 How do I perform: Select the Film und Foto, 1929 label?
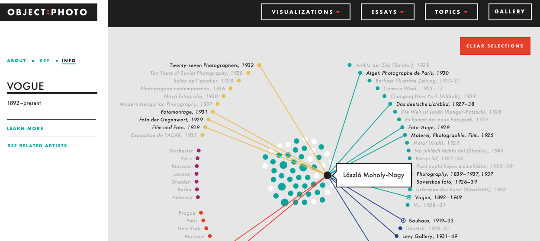(176, 127)
